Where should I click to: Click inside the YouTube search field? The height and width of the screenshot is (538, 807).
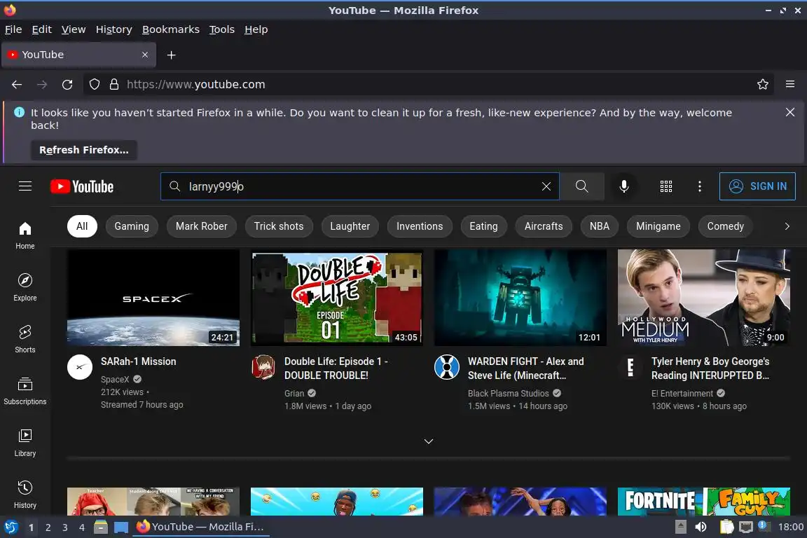pyautogui.click(x=360, y=186)
